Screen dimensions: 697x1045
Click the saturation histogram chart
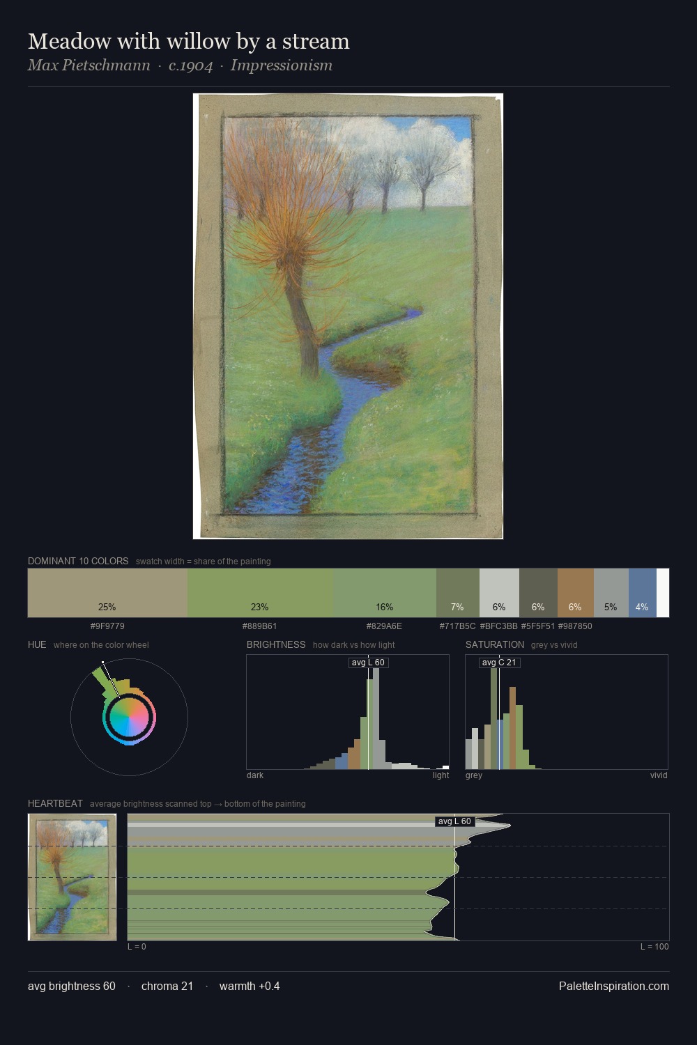(x=567, y=712)
